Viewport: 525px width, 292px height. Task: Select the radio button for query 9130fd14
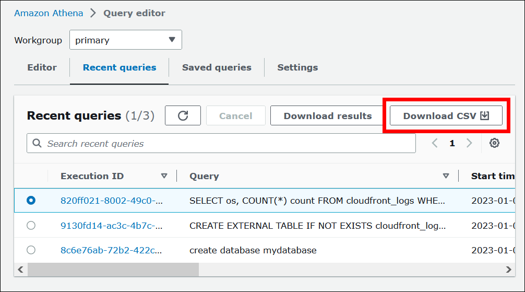(31, 225)
